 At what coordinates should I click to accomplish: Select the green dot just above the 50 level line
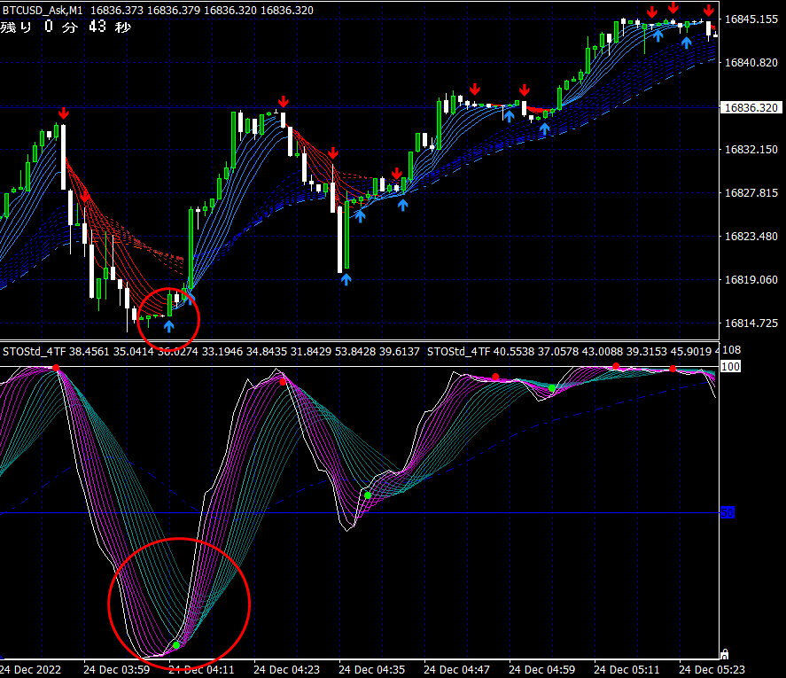coord(368,495)
